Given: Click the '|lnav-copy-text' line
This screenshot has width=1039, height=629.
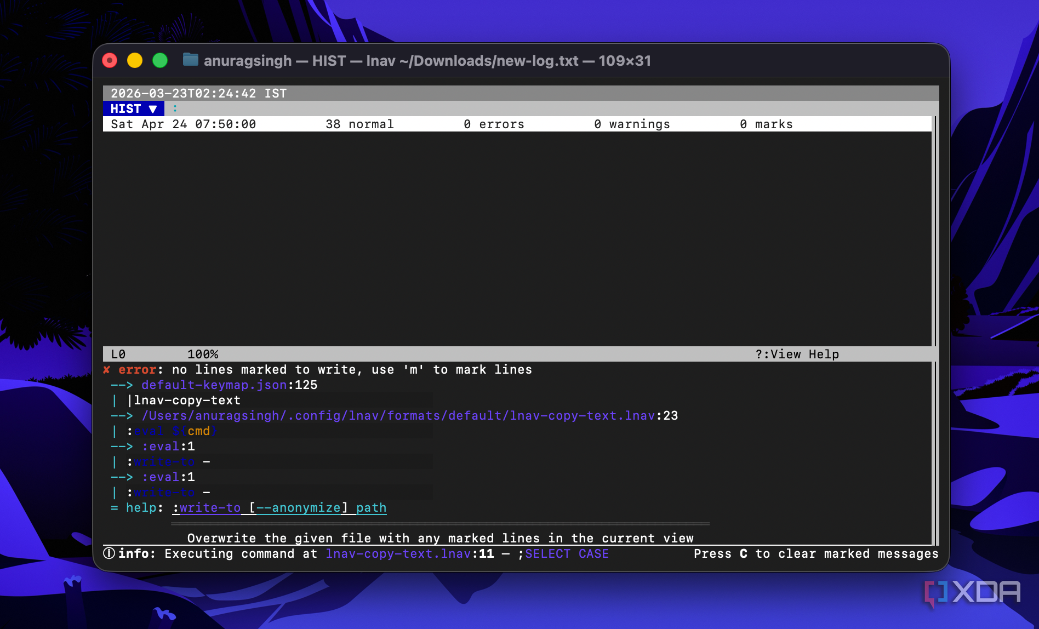Looking at the screenshot, I should [x=184, y=401].
